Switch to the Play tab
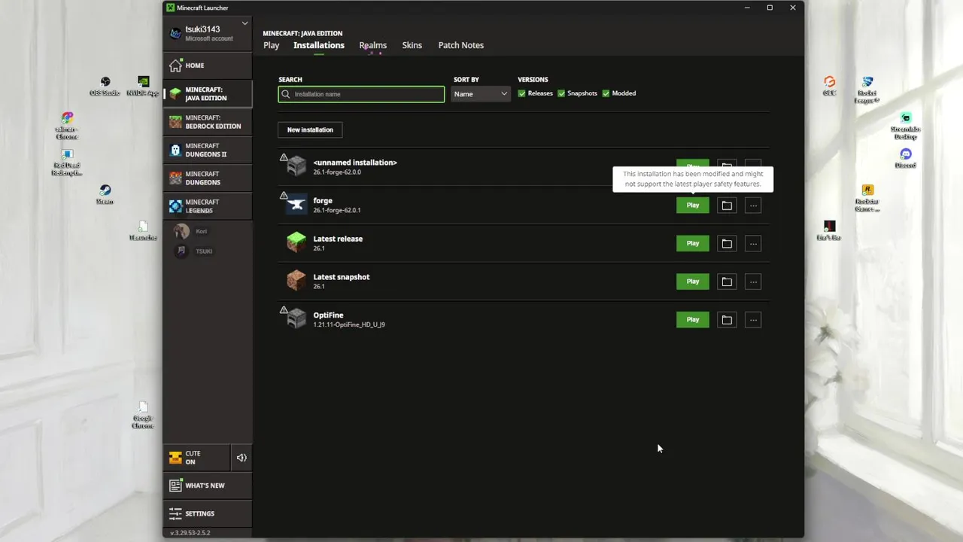Image resolution: width=963 pixels, height=542 pixels. coord(271,45)
